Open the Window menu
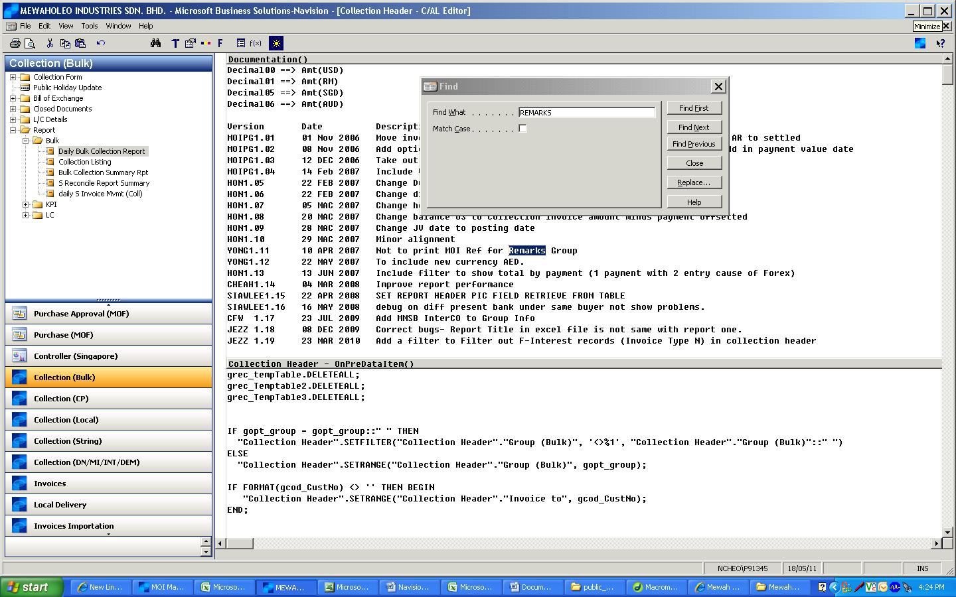956x597 pixels. (118, 26)
